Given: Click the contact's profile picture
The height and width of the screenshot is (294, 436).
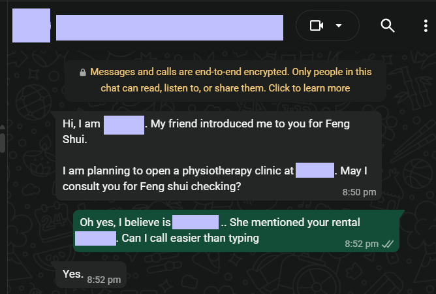Looking at the screenshot, I should [x=31, y=25].
